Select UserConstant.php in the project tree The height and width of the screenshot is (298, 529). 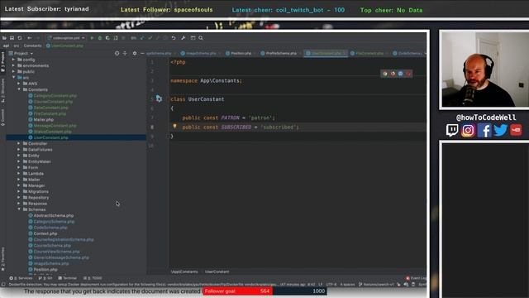point(48,137)
